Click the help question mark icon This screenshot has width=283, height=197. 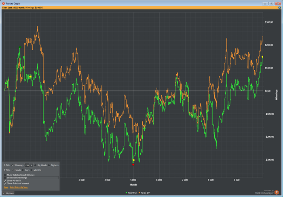point(280,8)
